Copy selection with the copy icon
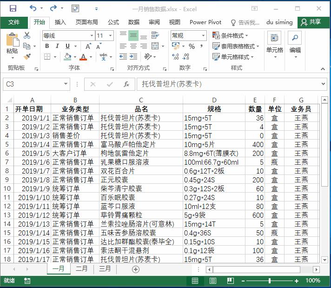This screenshot has width=331, height=288. click(26, 46)
